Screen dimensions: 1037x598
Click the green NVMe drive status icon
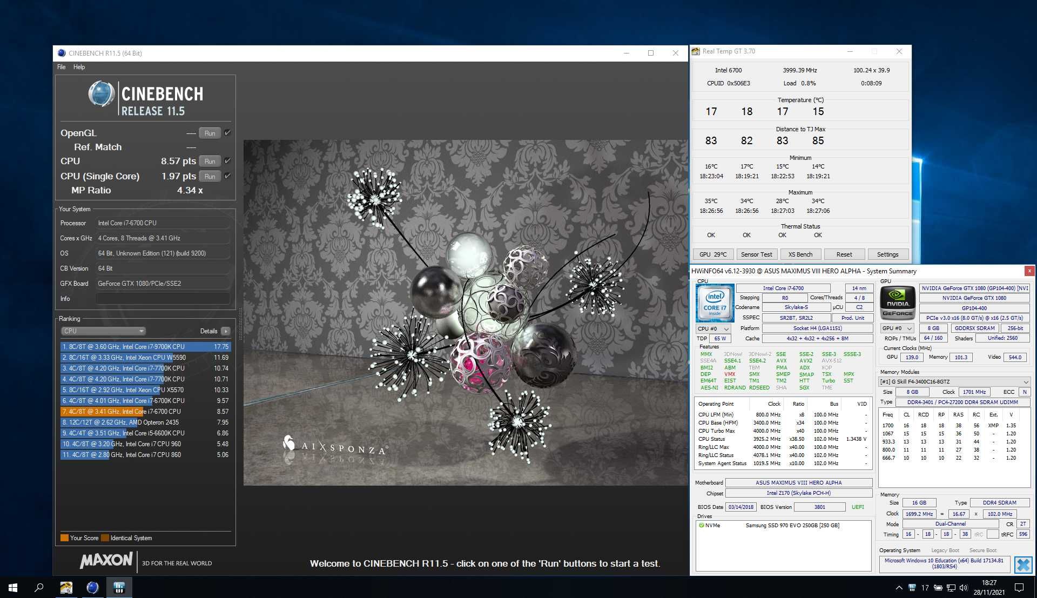[x=702, y=525]
